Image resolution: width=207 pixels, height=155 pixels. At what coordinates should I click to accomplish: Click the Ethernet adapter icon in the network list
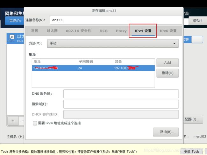(11, 38)
